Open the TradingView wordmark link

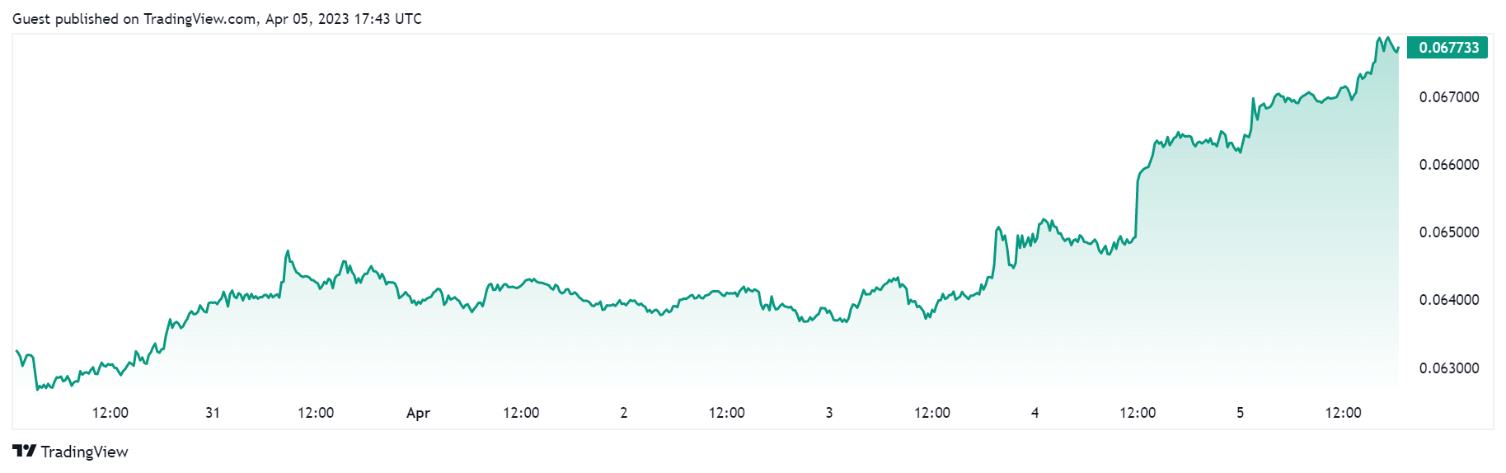84,452
